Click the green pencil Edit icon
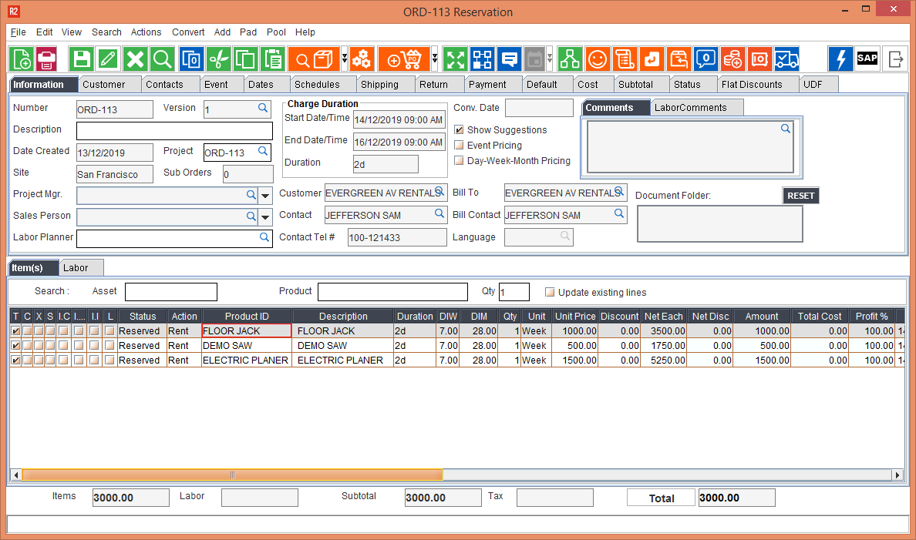 (108, 59)
